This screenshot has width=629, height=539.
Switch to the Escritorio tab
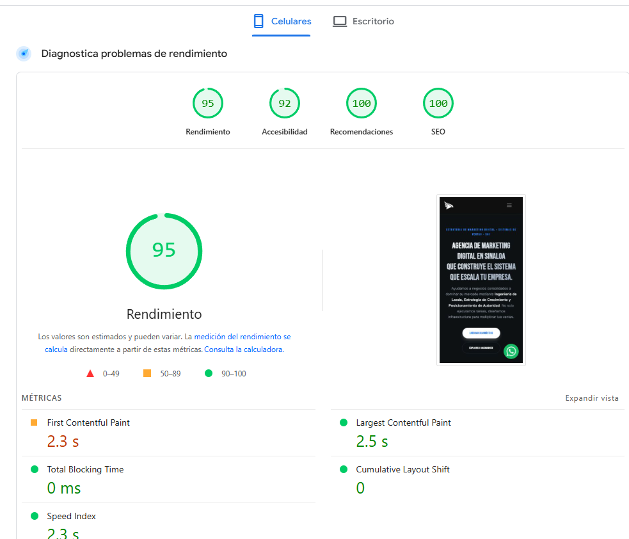(x=363, y=22)
